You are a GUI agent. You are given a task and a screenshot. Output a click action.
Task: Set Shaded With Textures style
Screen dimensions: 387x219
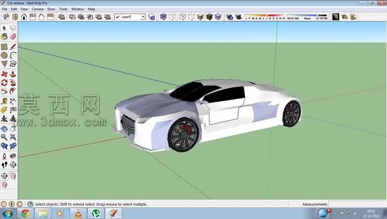[209, 17]
